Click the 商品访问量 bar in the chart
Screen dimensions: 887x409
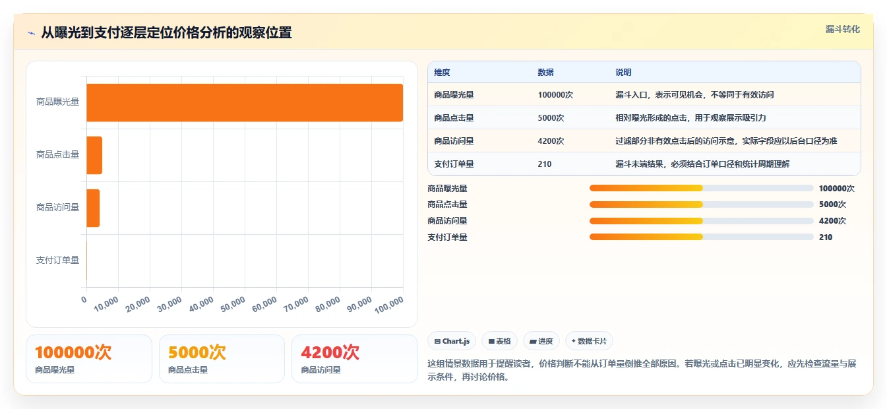tap(93, 208)
